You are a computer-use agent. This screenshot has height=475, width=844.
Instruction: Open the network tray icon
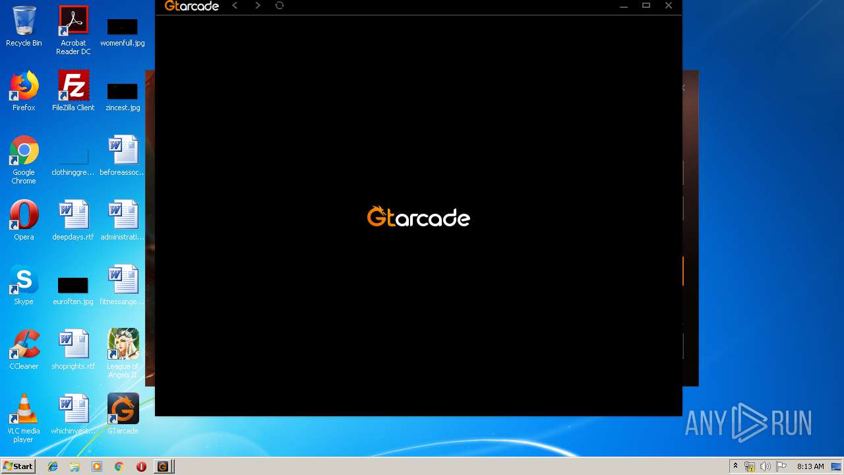click(x=750, y=466)
